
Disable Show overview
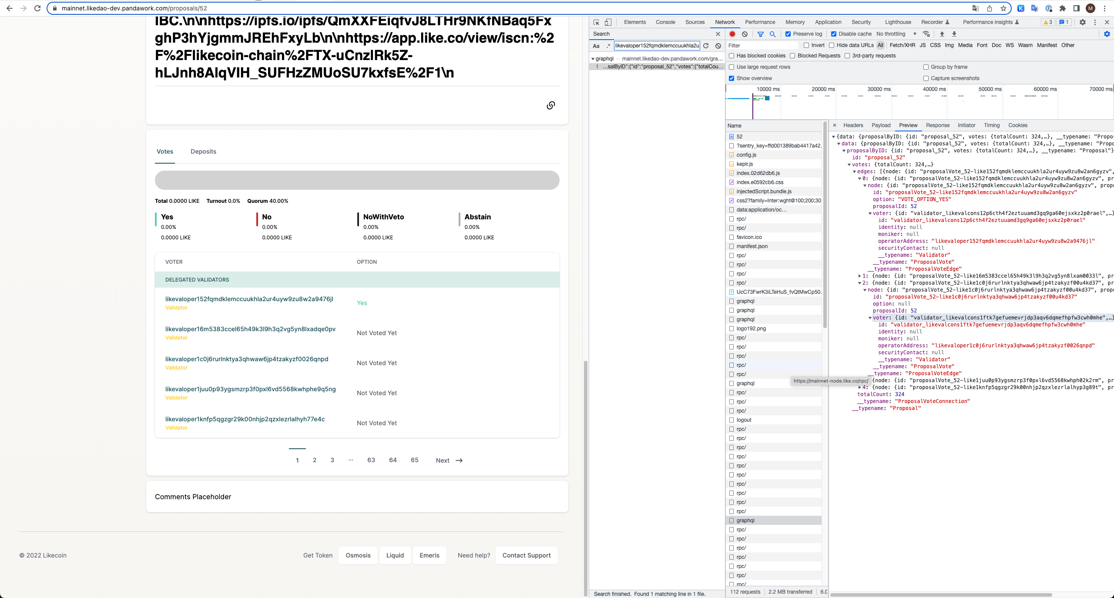tap(731, 78)
